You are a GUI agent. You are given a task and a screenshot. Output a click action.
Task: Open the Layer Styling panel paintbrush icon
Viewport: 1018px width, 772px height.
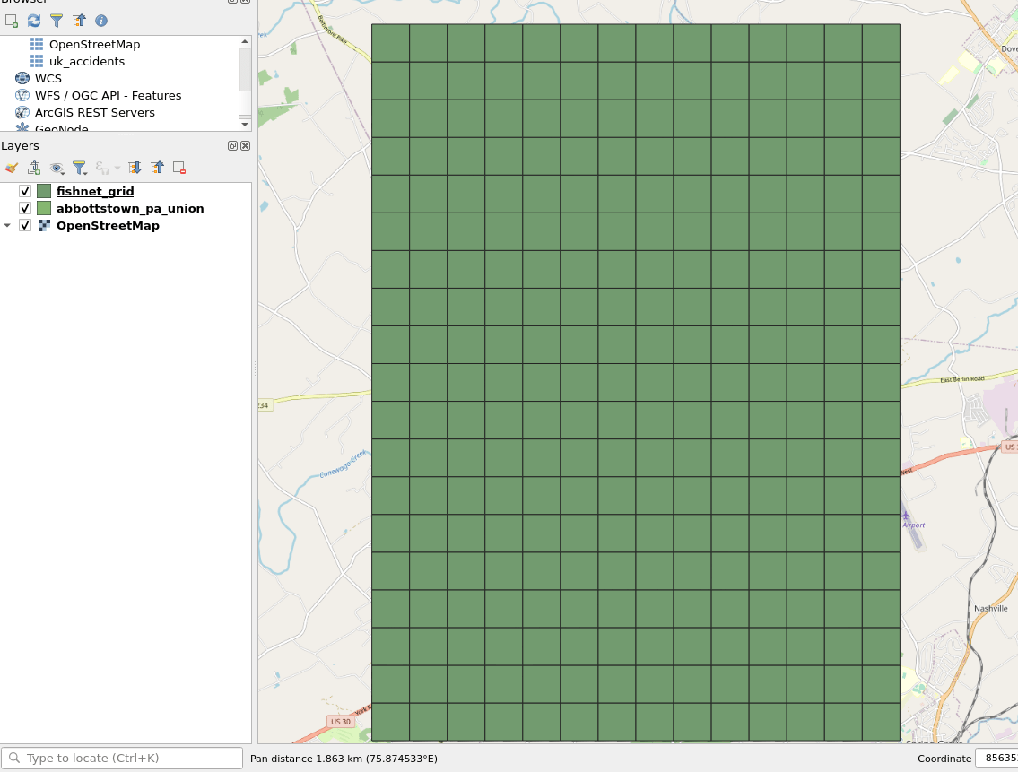(12, 168)
